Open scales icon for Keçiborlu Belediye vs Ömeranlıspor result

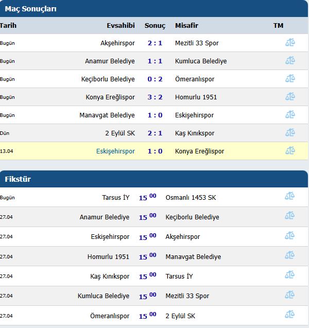(x=290, y=78)
